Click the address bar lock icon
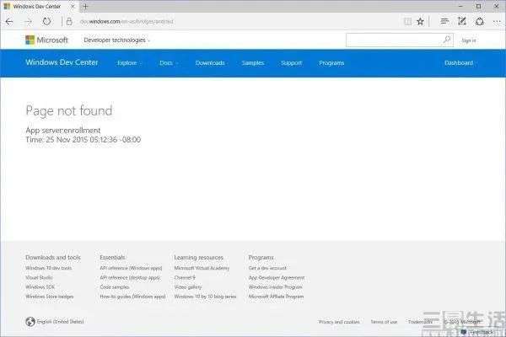 tap(69, 22)
